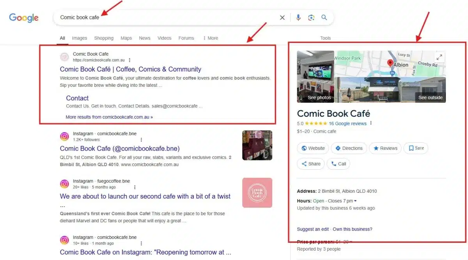Click Updated by this business 6 weeks ago

click(336, 208)
